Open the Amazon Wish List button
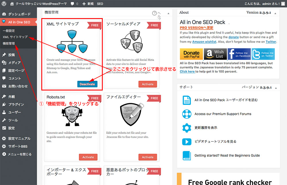The image size is (287, 185). (215, 54)
